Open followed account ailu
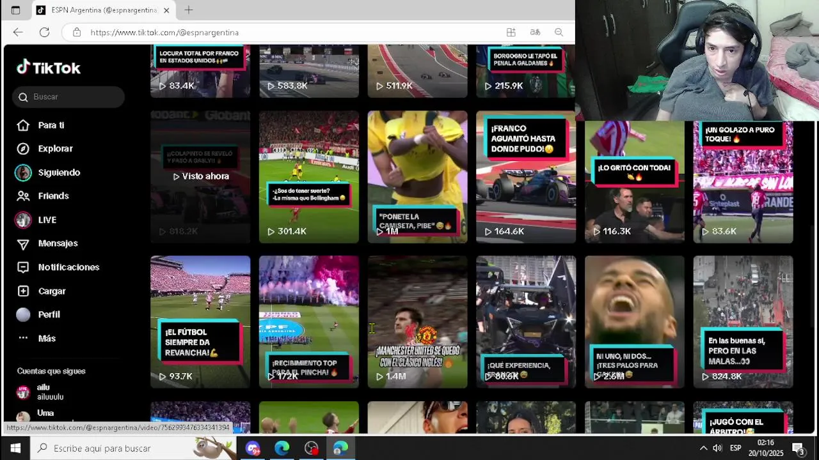This screenshot has height=460, width=819. (x=50, y=392)
